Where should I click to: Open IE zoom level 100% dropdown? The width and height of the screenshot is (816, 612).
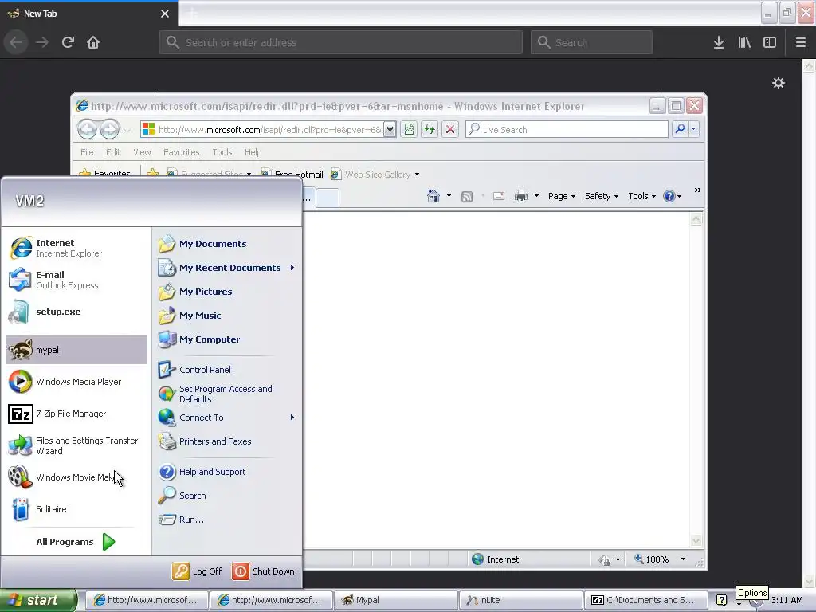pos(683,559)
